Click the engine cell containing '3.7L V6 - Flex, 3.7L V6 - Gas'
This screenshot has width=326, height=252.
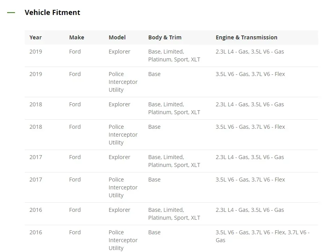click(262, 236)
